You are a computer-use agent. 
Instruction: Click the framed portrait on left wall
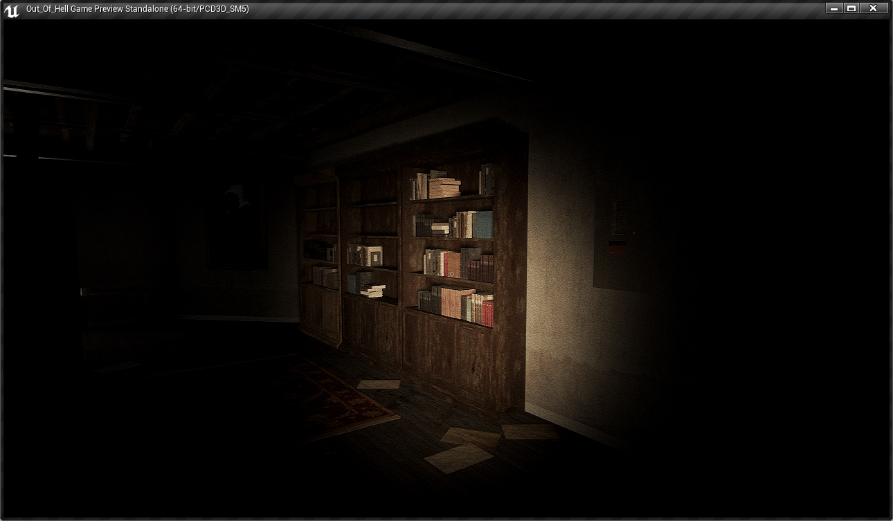pos(237,225)
